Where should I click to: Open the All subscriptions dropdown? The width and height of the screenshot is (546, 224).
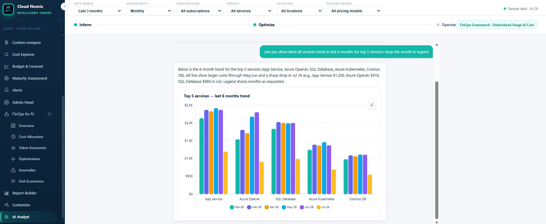click(200, 11)
